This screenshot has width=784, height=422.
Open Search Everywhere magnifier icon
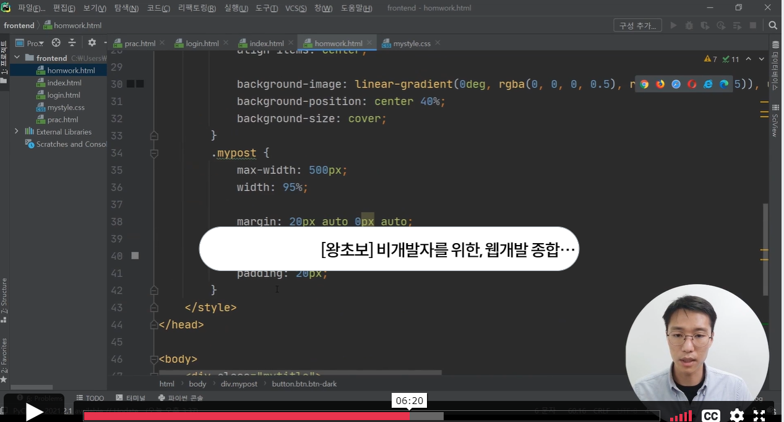(x=773, y=25)
